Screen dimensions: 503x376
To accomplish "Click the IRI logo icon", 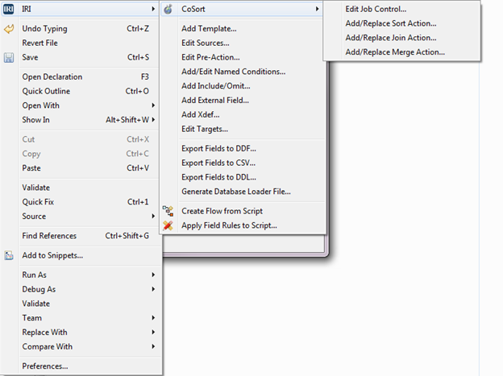I will click(x=8, y=9).
